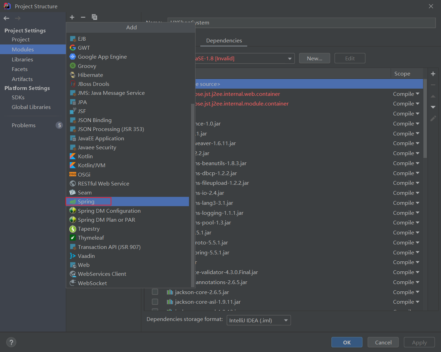
Task: Copy the selected module icon
Action: pos(94,17)
